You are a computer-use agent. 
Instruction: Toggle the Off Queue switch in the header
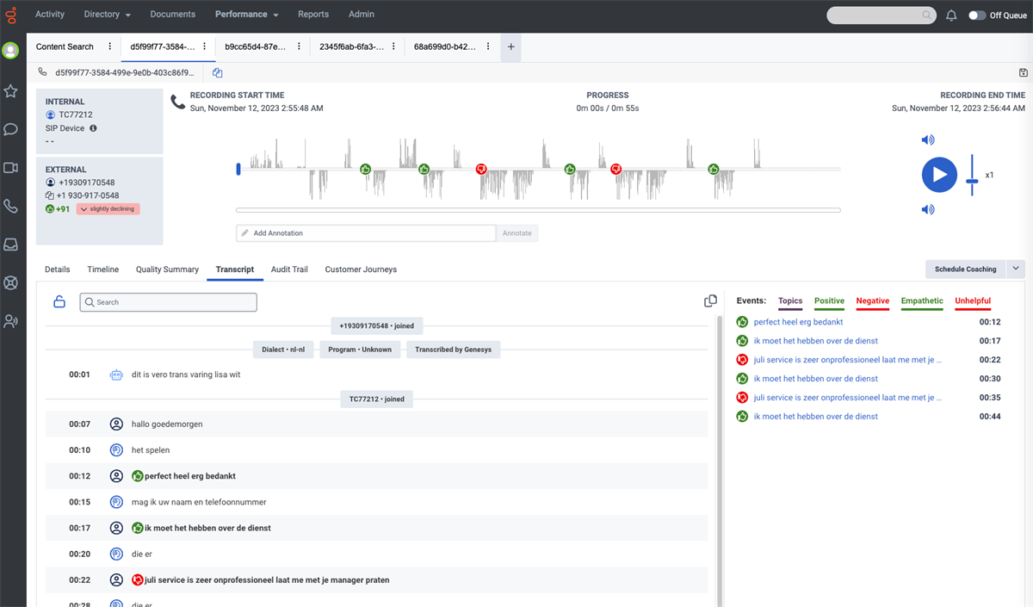point(976,14)
